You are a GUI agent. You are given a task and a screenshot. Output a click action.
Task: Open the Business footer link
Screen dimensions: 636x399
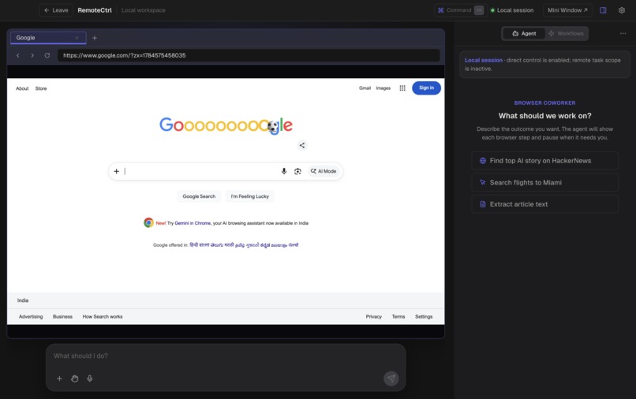62,317
